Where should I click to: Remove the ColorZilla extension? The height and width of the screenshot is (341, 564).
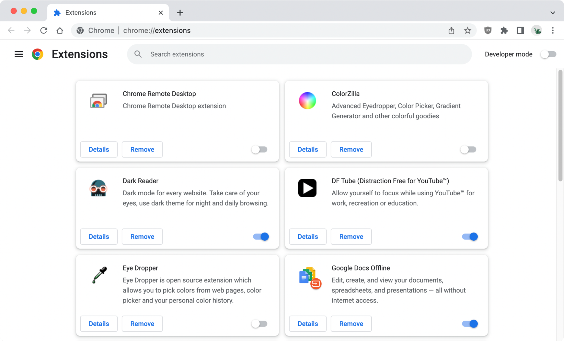pos(351,149)
